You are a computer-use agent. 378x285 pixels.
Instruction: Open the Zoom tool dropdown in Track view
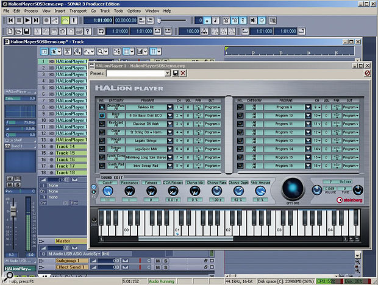[105, 51]
